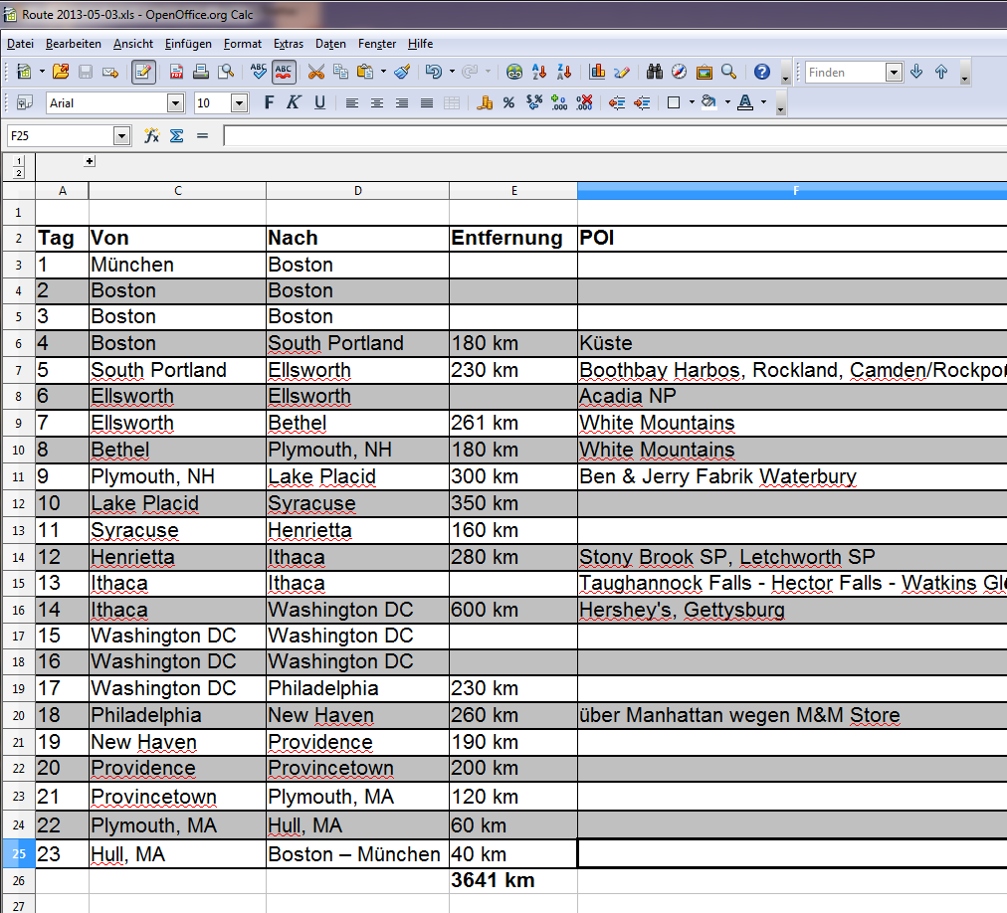Sort ascending with the A-Z icon
The height and width of the screenshot is (913, 1007).
[x=539, y=72]
